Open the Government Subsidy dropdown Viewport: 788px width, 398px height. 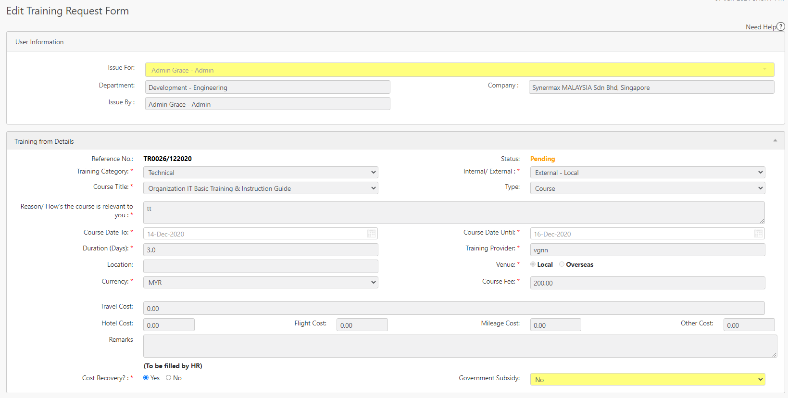pyautogui.click(x=648, y=379)
